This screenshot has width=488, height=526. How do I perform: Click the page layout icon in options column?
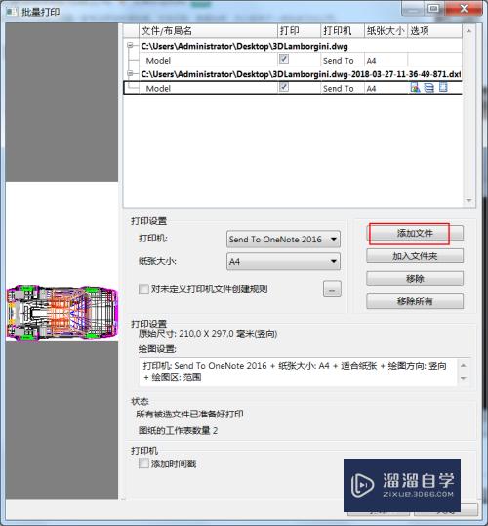[x=443, y=88]
